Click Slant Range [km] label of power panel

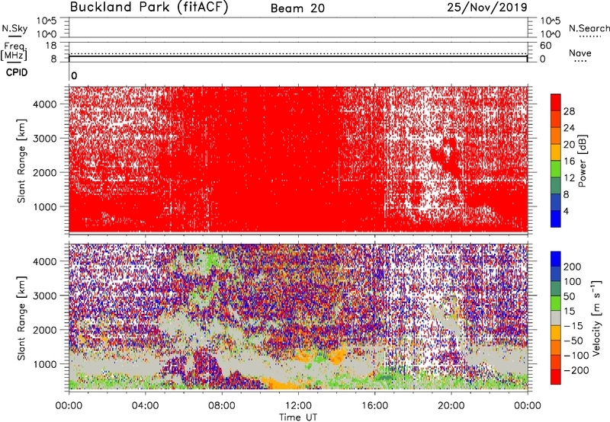coord(21,161)
